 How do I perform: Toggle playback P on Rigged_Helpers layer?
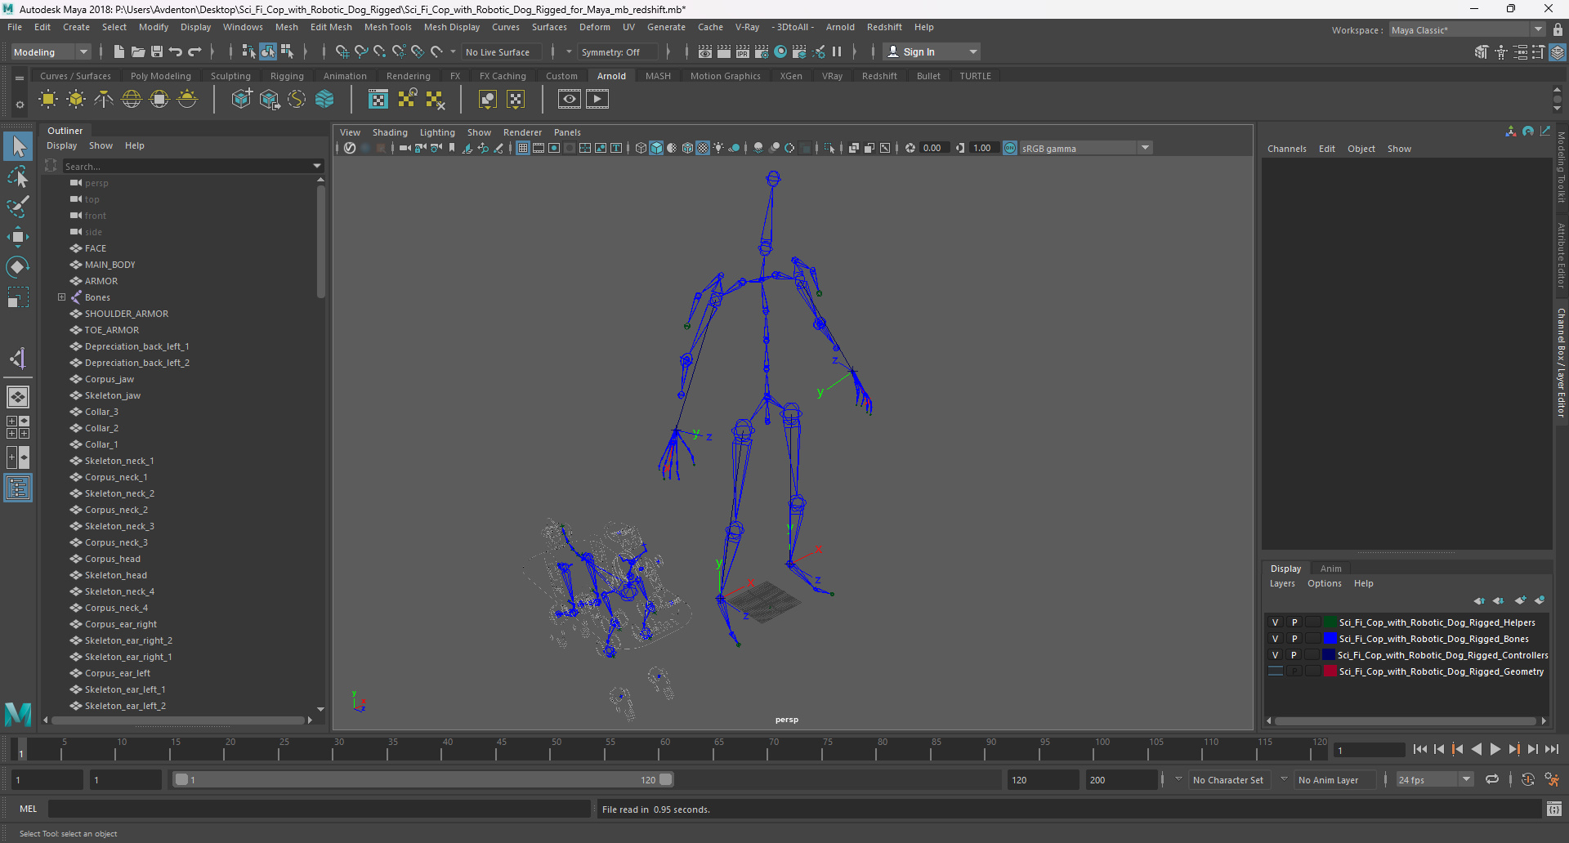pos(1294,622)
